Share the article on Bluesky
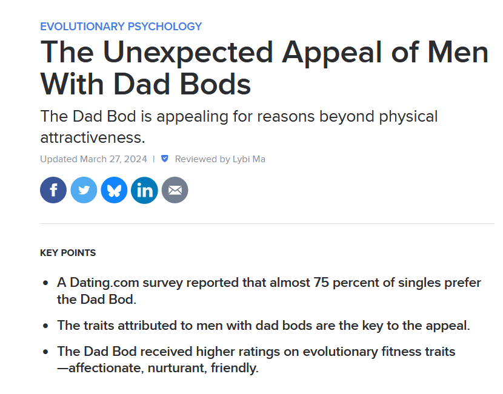503x394 pixels. click(114, 190)
